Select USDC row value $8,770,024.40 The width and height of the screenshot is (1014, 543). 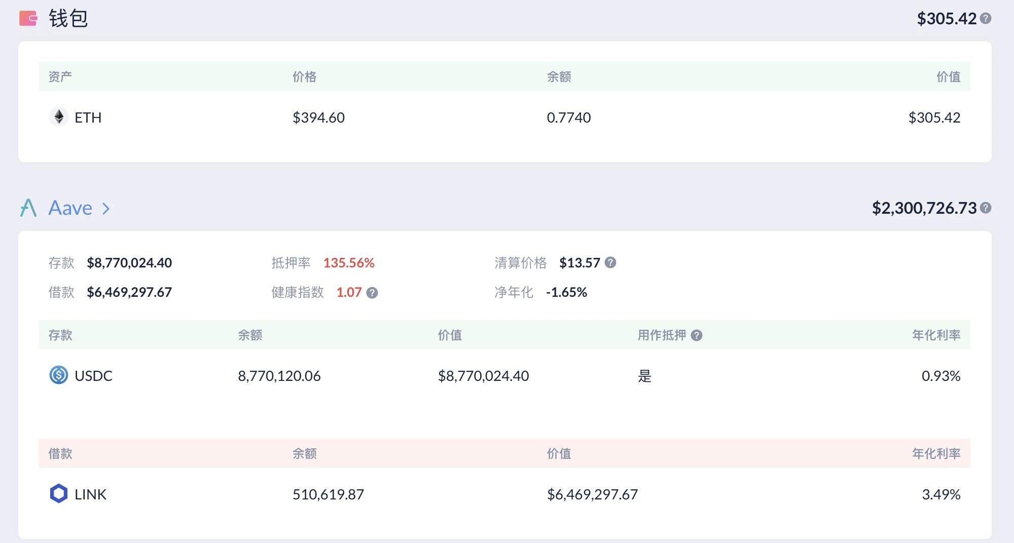click(x=484, y=376)
